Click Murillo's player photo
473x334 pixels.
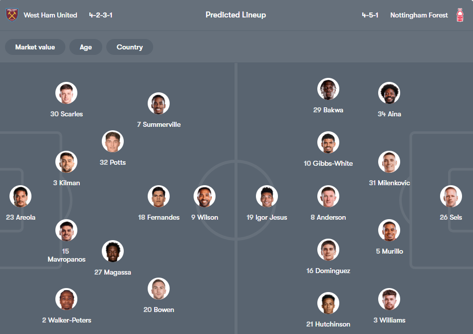pyautogui.click(x=389, y=230)
